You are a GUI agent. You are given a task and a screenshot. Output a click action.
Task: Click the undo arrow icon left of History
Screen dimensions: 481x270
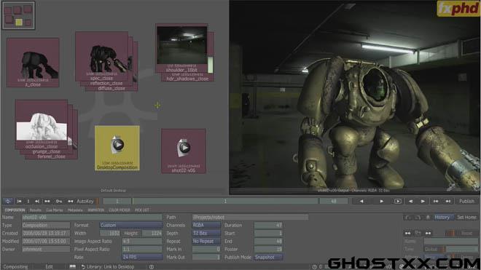point(407,218)
